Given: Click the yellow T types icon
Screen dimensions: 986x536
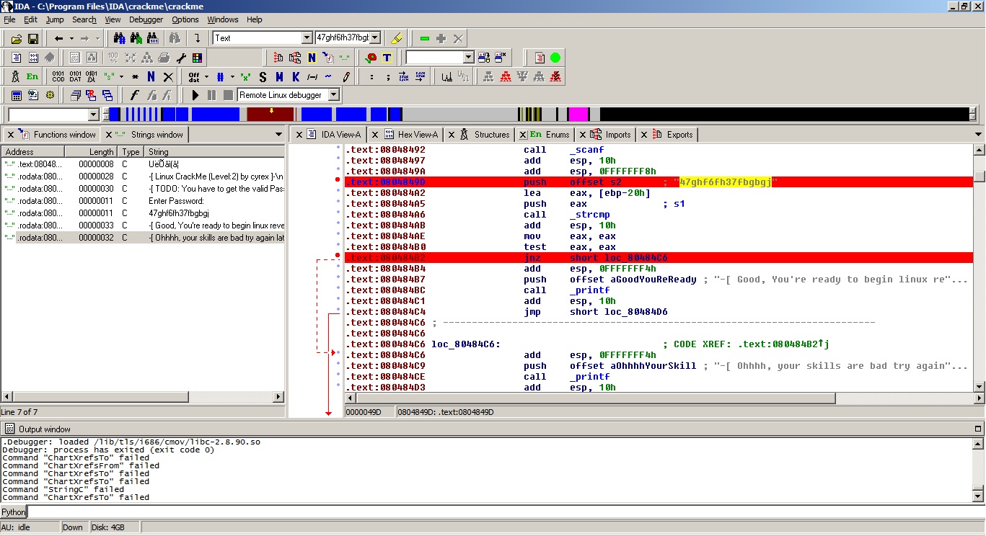Looking at the screenshot, I should click(387, 58).
